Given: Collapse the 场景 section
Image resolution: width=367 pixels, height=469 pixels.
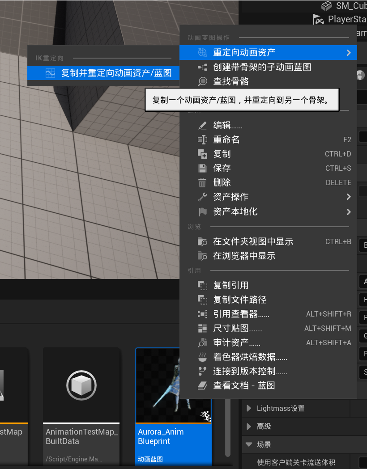Looking at the screenshot, I should pyautogui.click(x=249, y=444).
